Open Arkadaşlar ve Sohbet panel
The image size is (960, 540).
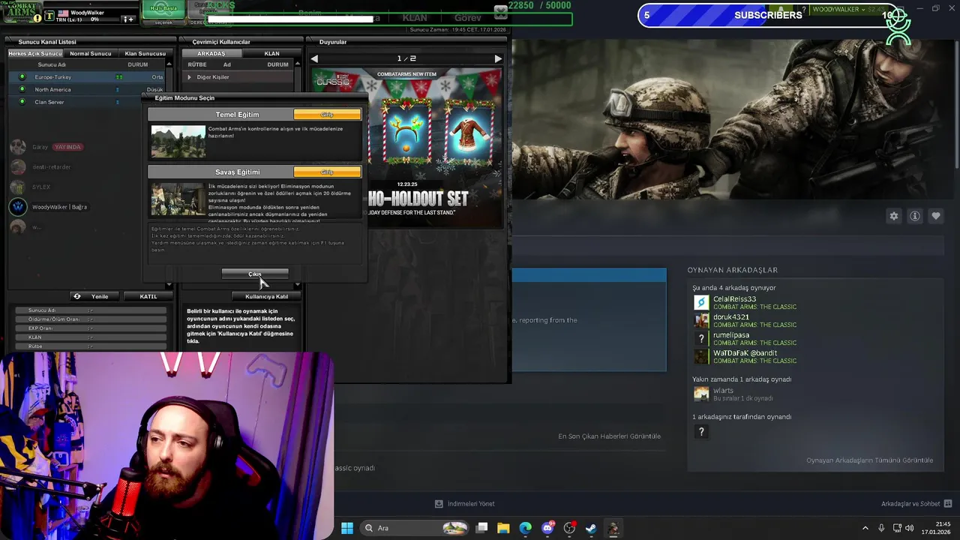click(x=916, y=504)
